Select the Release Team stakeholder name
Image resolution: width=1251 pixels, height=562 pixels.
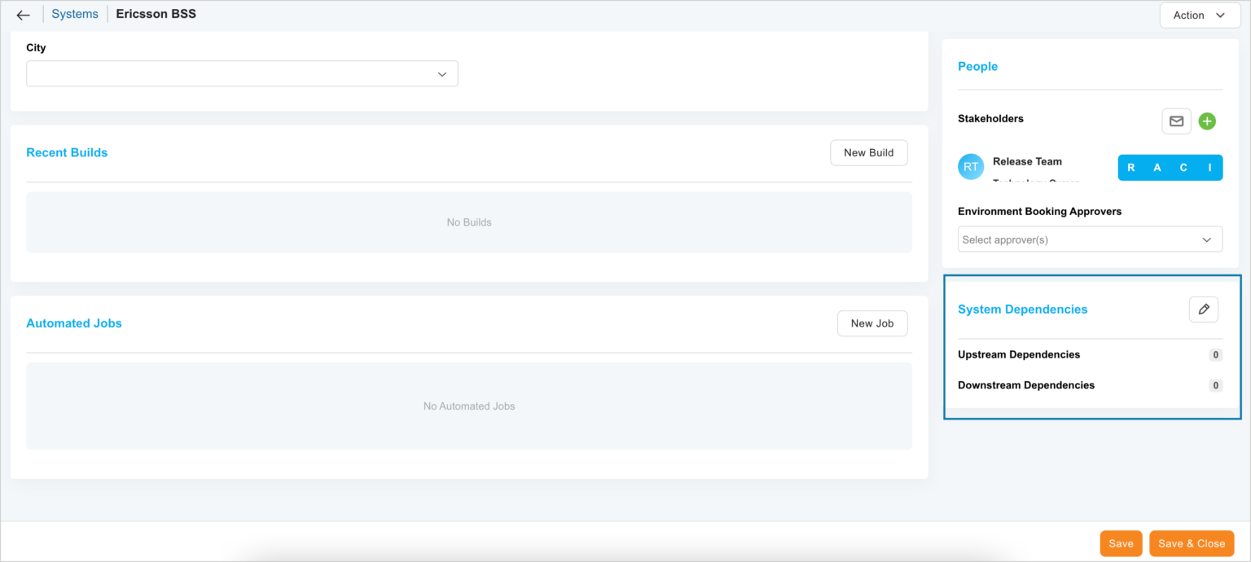pos(1027,161)
